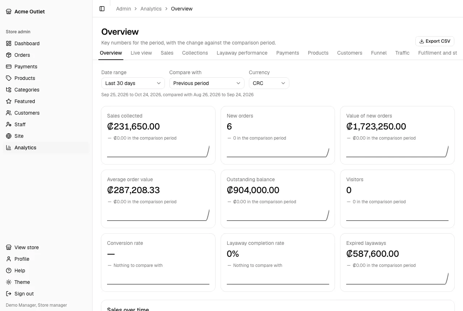Expand the Currency CRC dropdown

269,83
